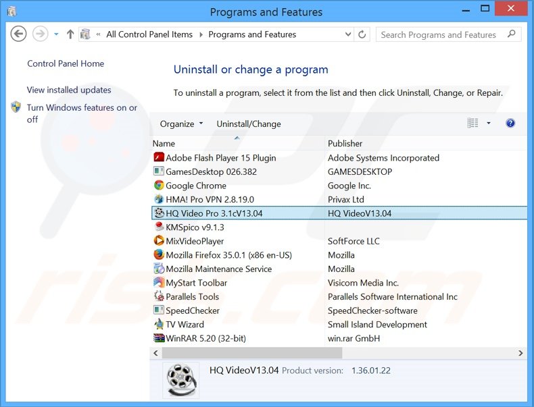Viewport: 534px width, 407px height.
Task: Change the list view layout icon
Action: click(x=472, y=123)
